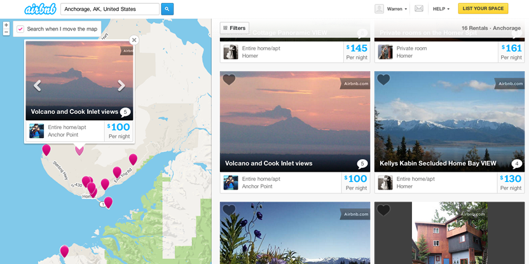The width and height of the screenshot is (529, 264).
Task: Expand the HELP dropdown menu
Action: click(x=441, y=9)
